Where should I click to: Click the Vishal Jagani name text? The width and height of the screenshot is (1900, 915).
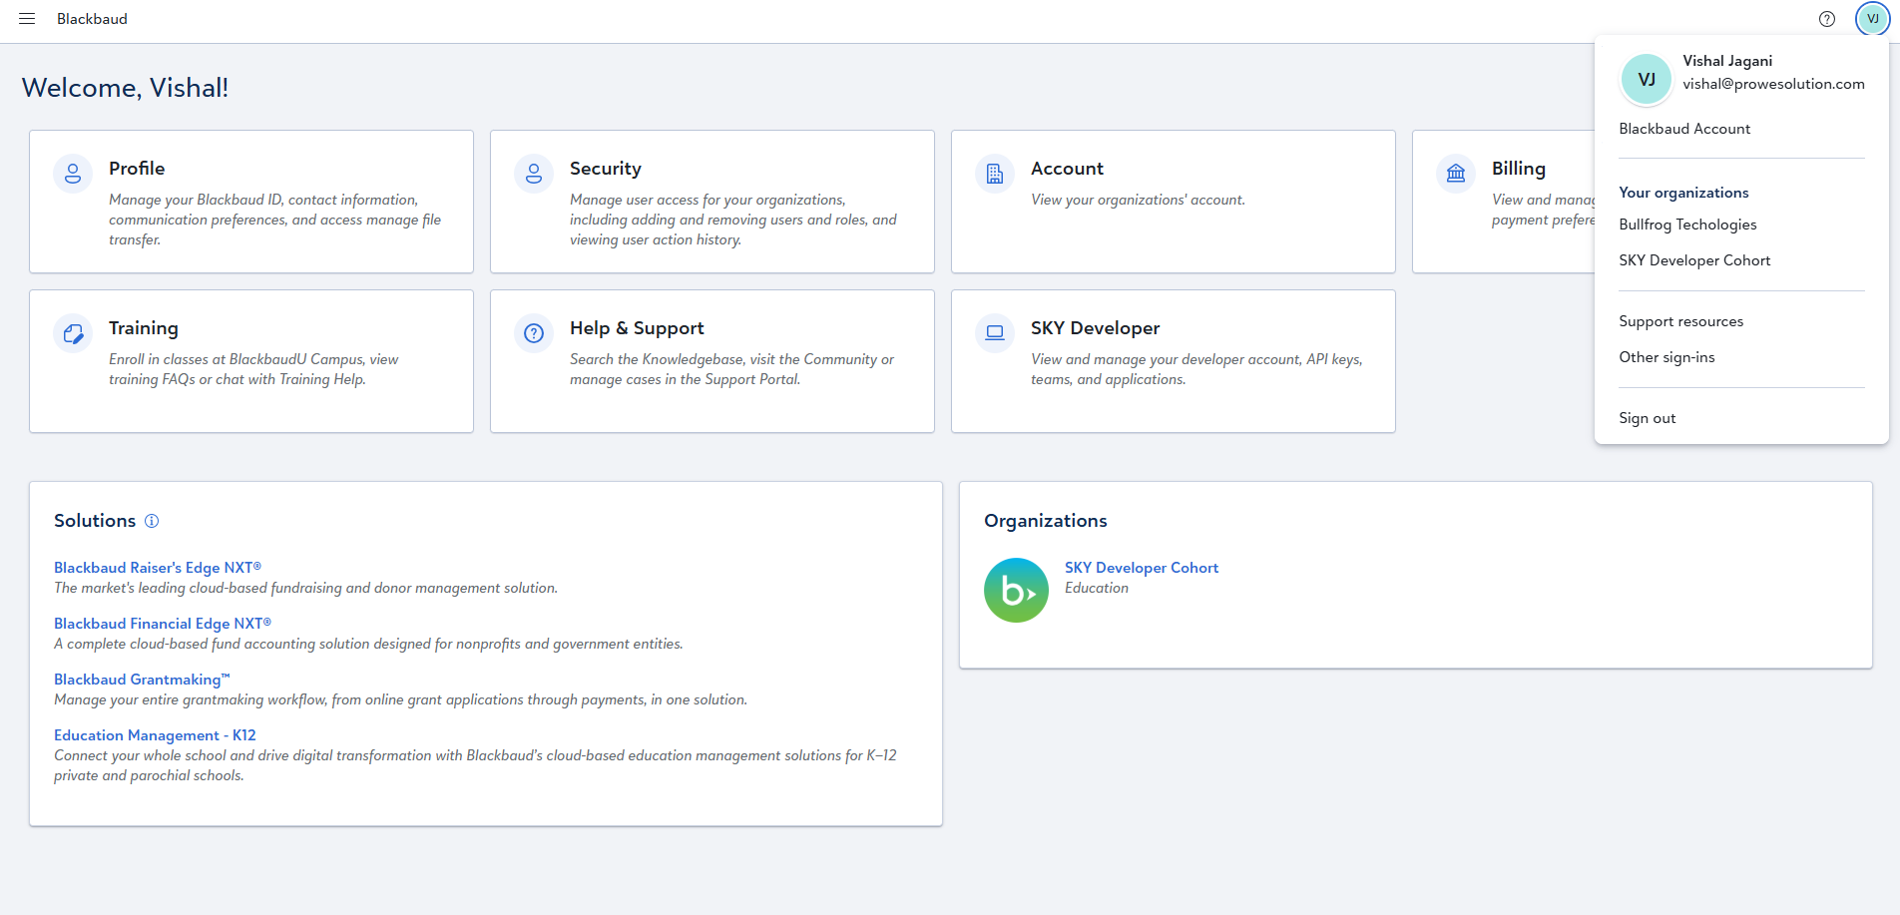coord(1727,61)
